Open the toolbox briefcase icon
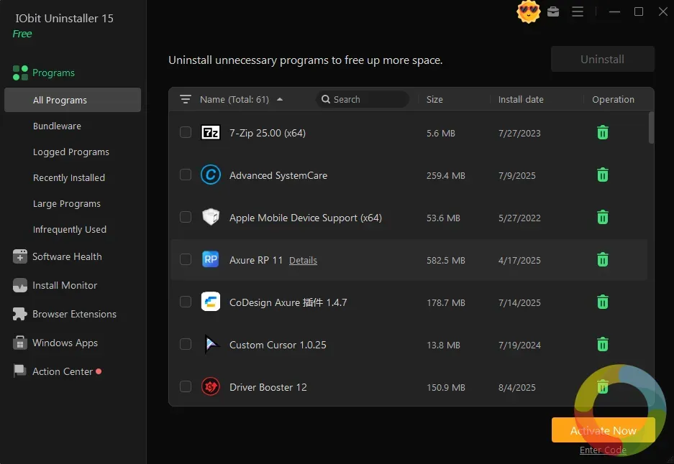 click(553, 11)
